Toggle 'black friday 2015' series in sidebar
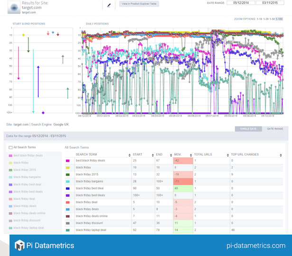The width and height of the screenshot is (292, 256). (x=26, y=170)
